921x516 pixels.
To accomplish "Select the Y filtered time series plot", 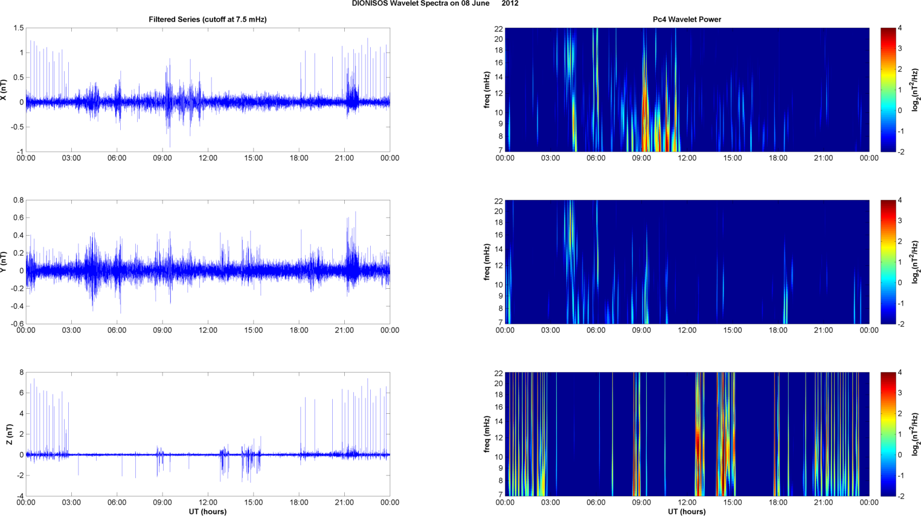I will tap(207, 262).
